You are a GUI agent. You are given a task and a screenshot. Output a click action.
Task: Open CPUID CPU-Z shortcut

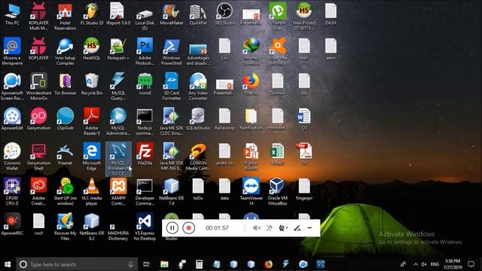[x=12, y=191]
